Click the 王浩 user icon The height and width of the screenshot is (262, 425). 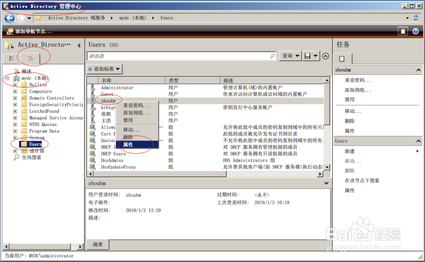93,120
